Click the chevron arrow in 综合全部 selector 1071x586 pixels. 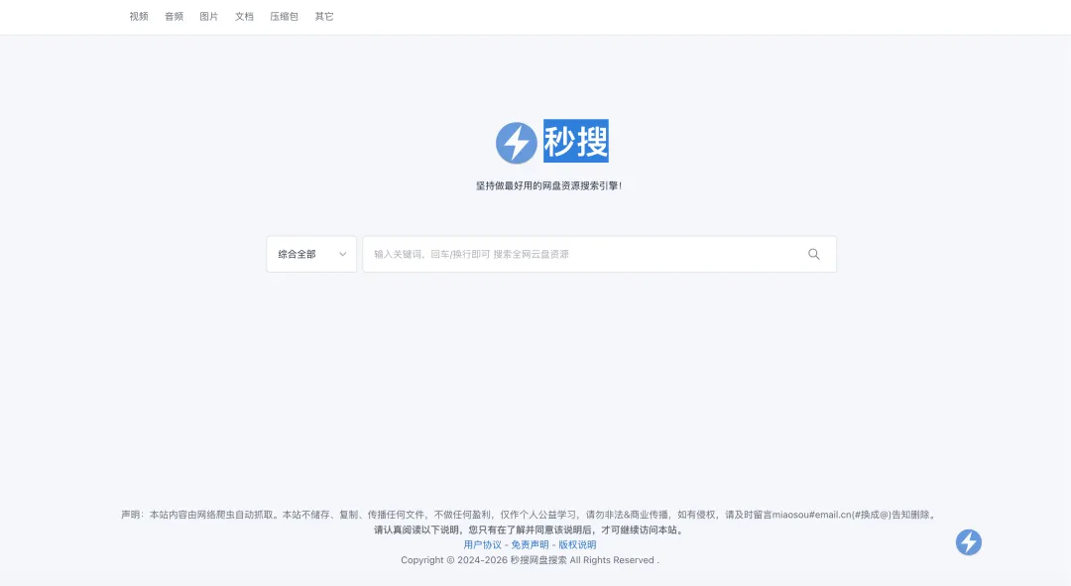click(x=343, y=254)
